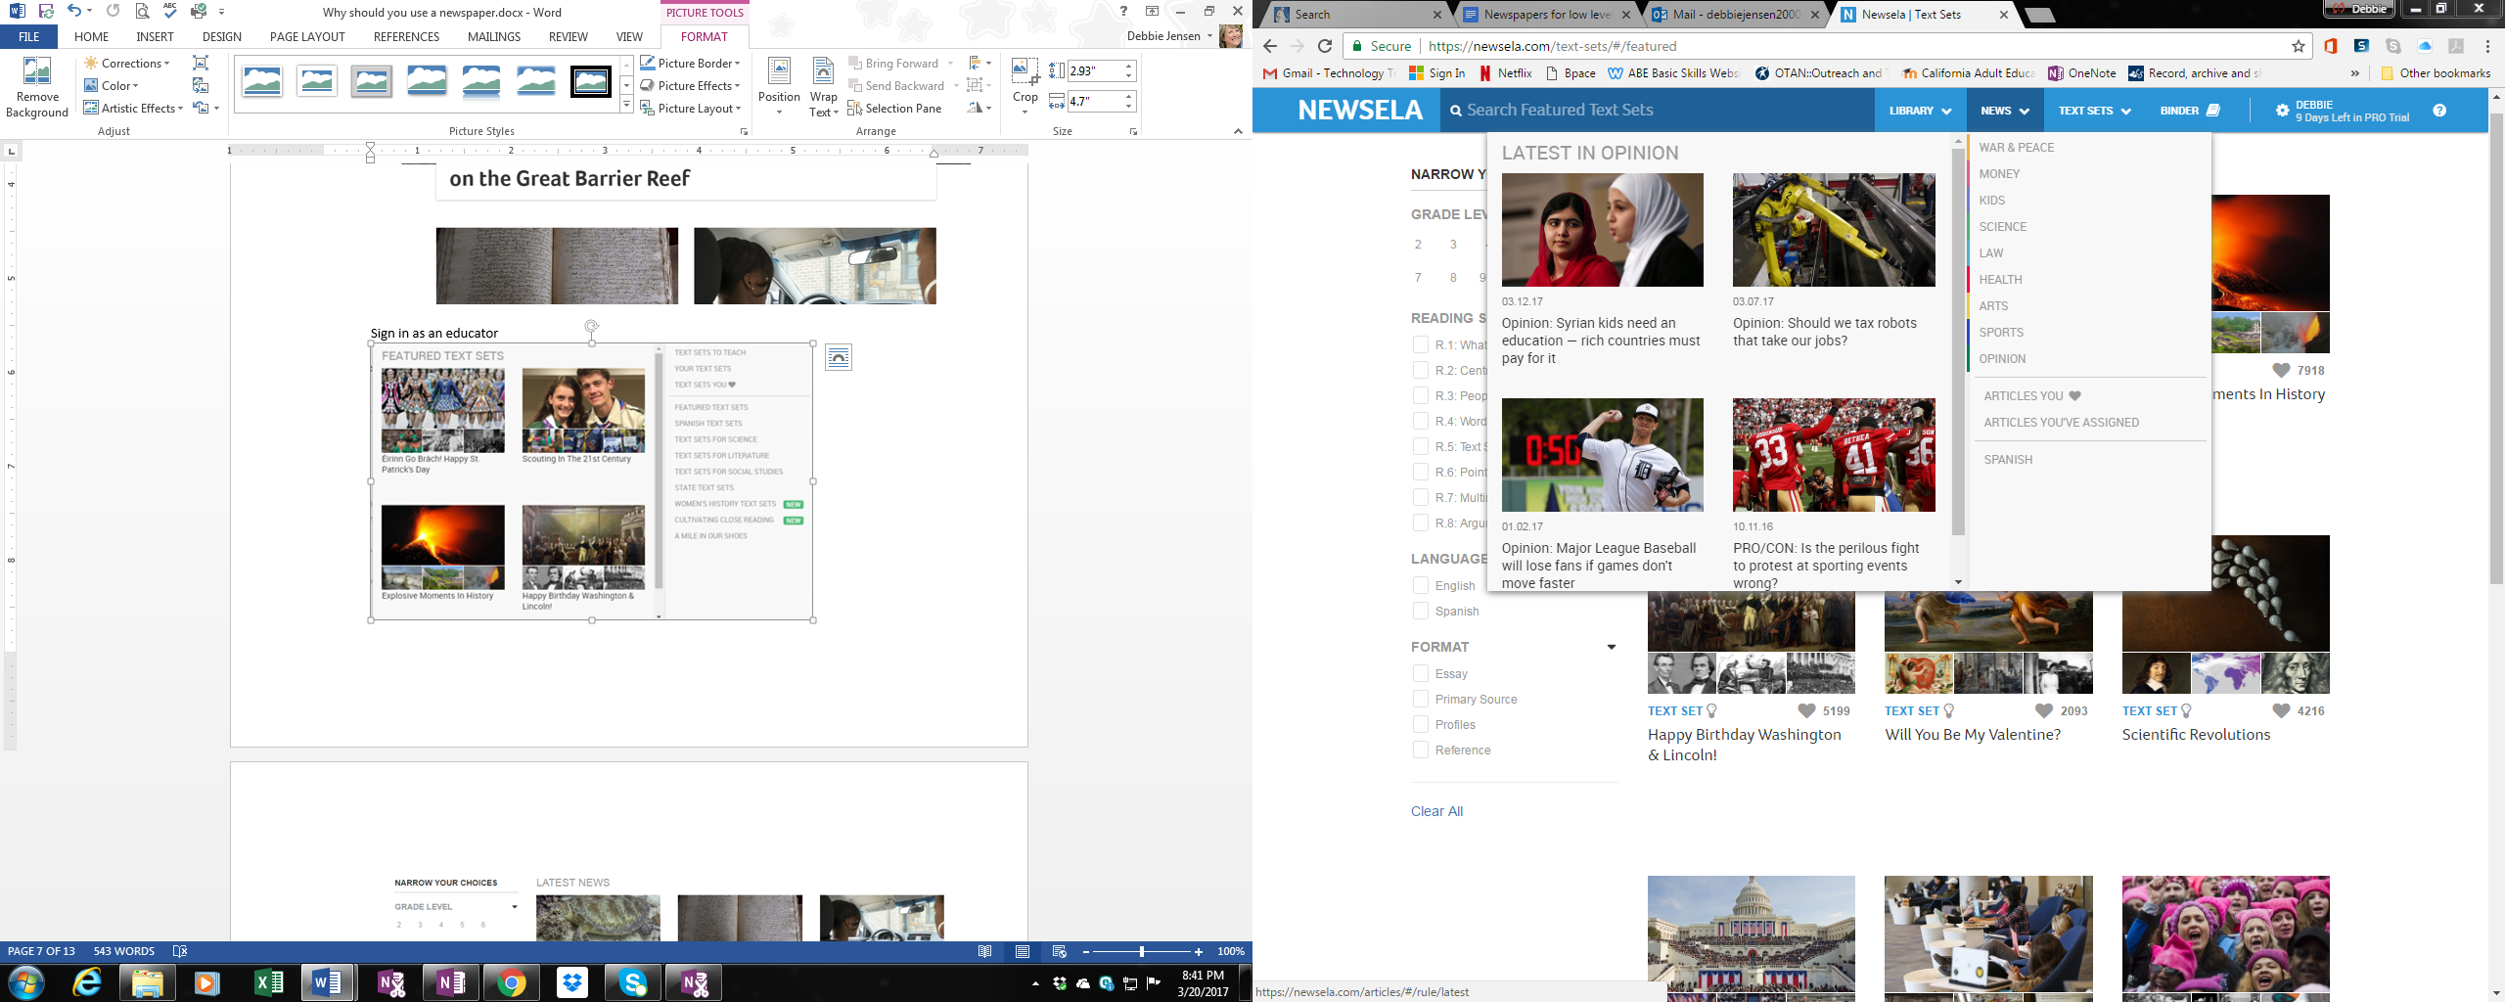Image resolution: width=2505 pixels, height=1002 pixels.
Task: Reload the Newsela page in Chrome
Action: [1325, 46]
